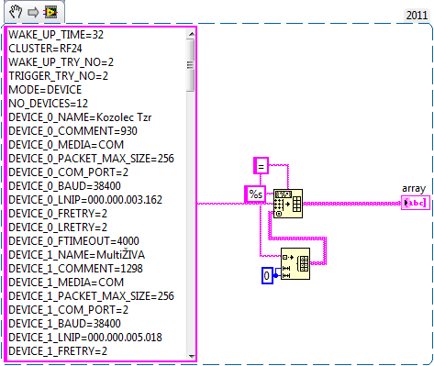Image resolution: width=434 pixels, height=366 pixels.
Task: Click the scrollbar up arrow of string constant
Action: coord(191,34)
